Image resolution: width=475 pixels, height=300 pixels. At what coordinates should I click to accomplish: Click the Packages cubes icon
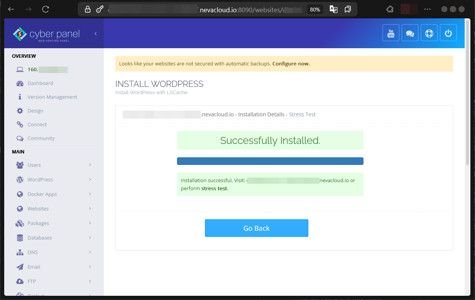click(x=20, y=223)
